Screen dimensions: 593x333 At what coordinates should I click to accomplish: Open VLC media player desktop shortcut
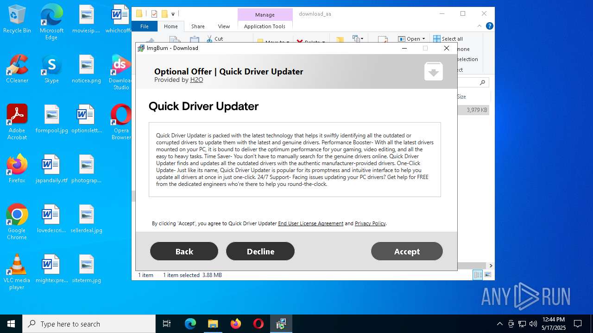[17, 272]
